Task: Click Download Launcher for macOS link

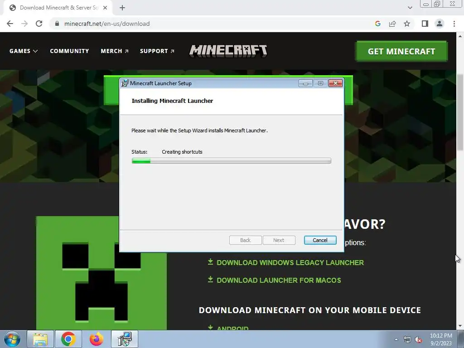Action: [x=274, y=280]
